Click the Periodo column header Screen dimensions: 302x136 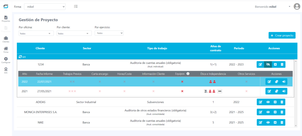tap(239, 48)
